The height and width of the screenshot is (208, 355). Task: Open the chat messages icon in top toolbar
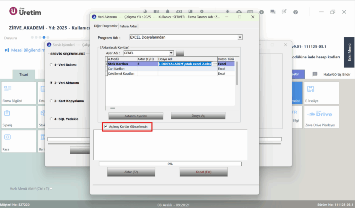pos(273,12)
